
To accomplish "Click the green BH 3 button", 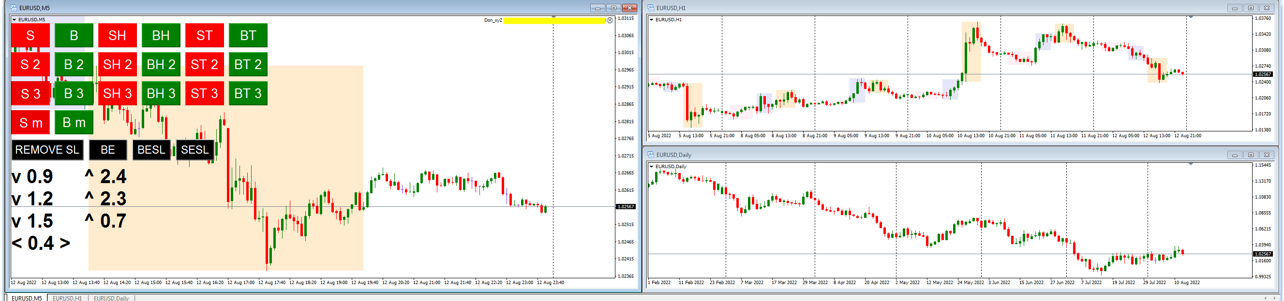I will pos(161,94).
